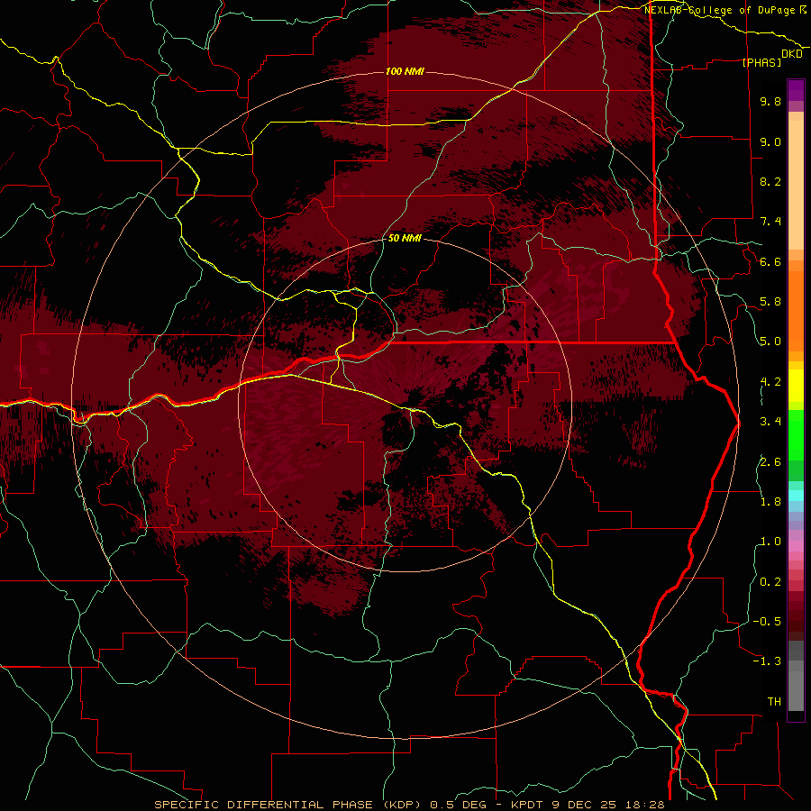Click the 3.4 scale value

(x=770, y=422)
